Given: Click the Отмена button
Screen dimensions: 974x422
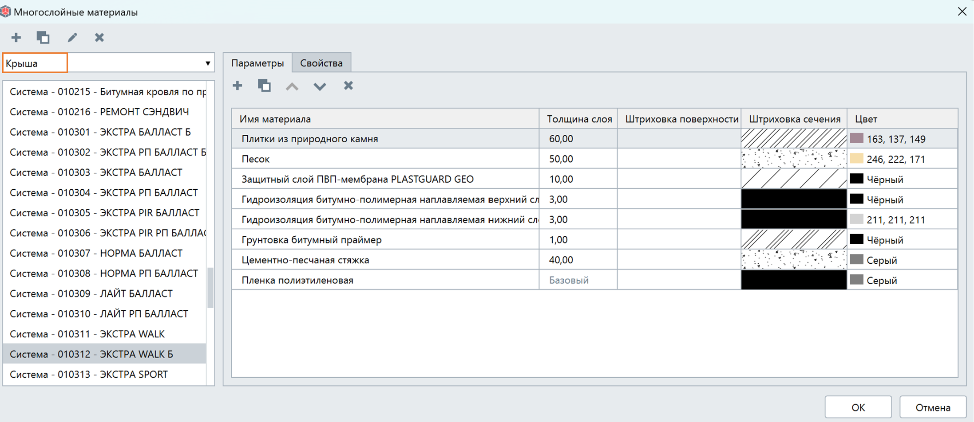Looking at the screenshot, I should point(933,407).
